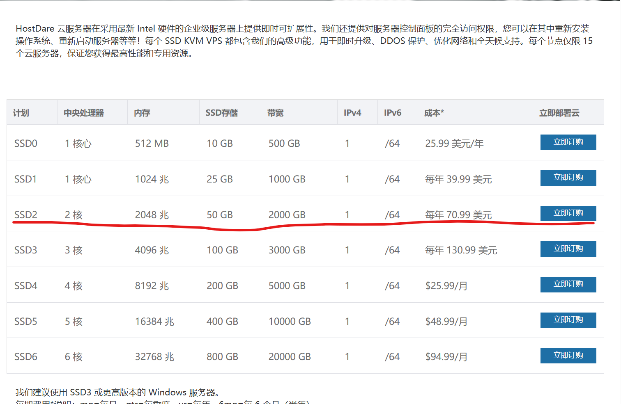Click 立即订购 button for SSD0 plan

pos(568,142)
